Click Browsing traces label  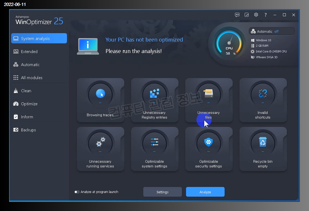pyautogui.click(x=100, y=115)
